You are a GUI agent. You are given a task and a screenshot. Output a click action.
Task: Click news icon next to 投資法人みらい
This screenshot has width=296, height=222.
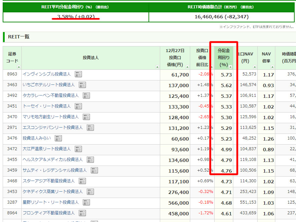(x=58, y=138)
